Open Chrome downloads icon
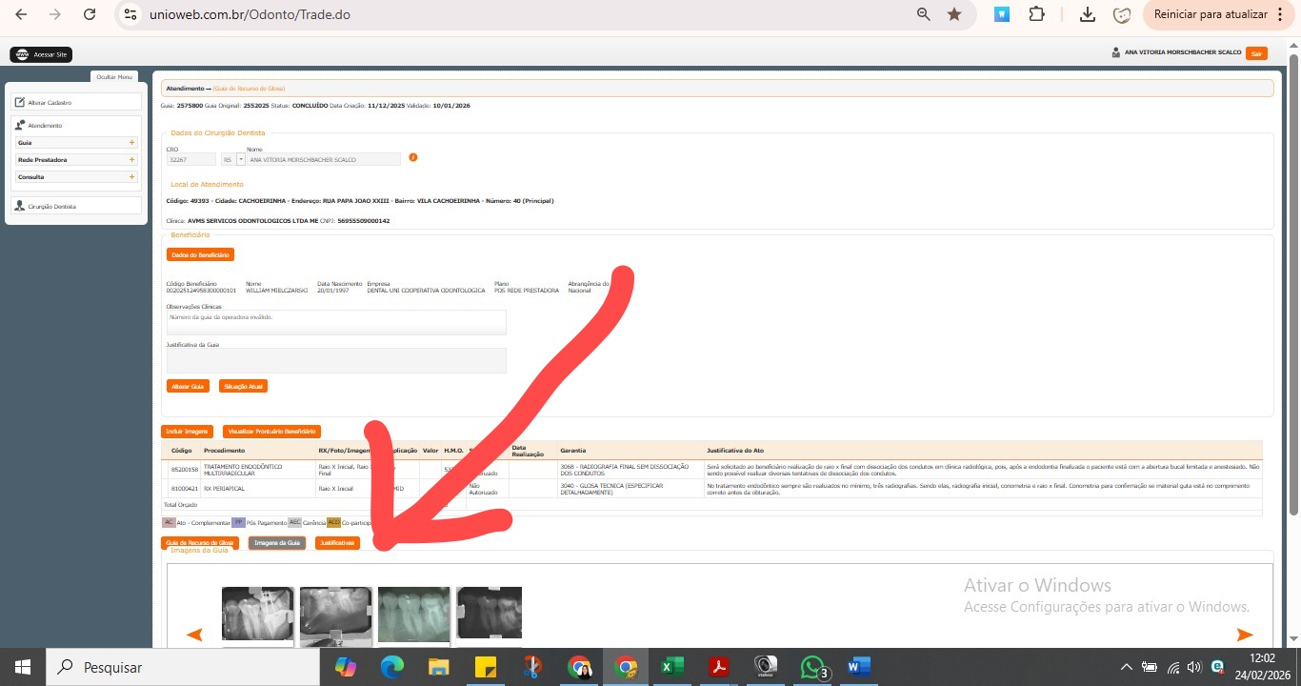1301x686 pixels. click(1087, 14)
